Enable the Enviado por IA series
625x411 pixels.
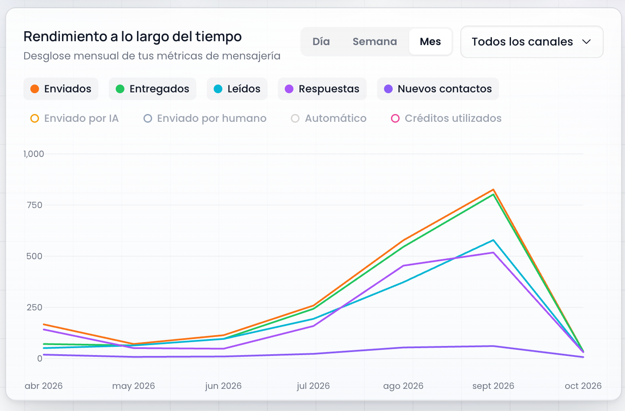pyautogui.click(x=75, y=118)
